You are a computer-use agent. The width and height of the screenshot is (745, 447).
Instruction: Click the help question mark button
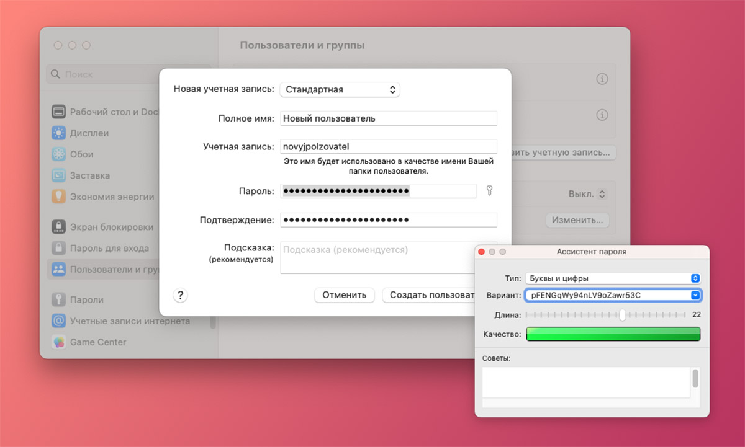(180, 295)
